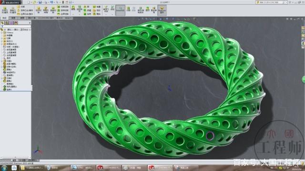Image resolution: width=305 pixels, height=171 pixels.
Task: Open the Hole Wizard tool
Action: [46, 10]
